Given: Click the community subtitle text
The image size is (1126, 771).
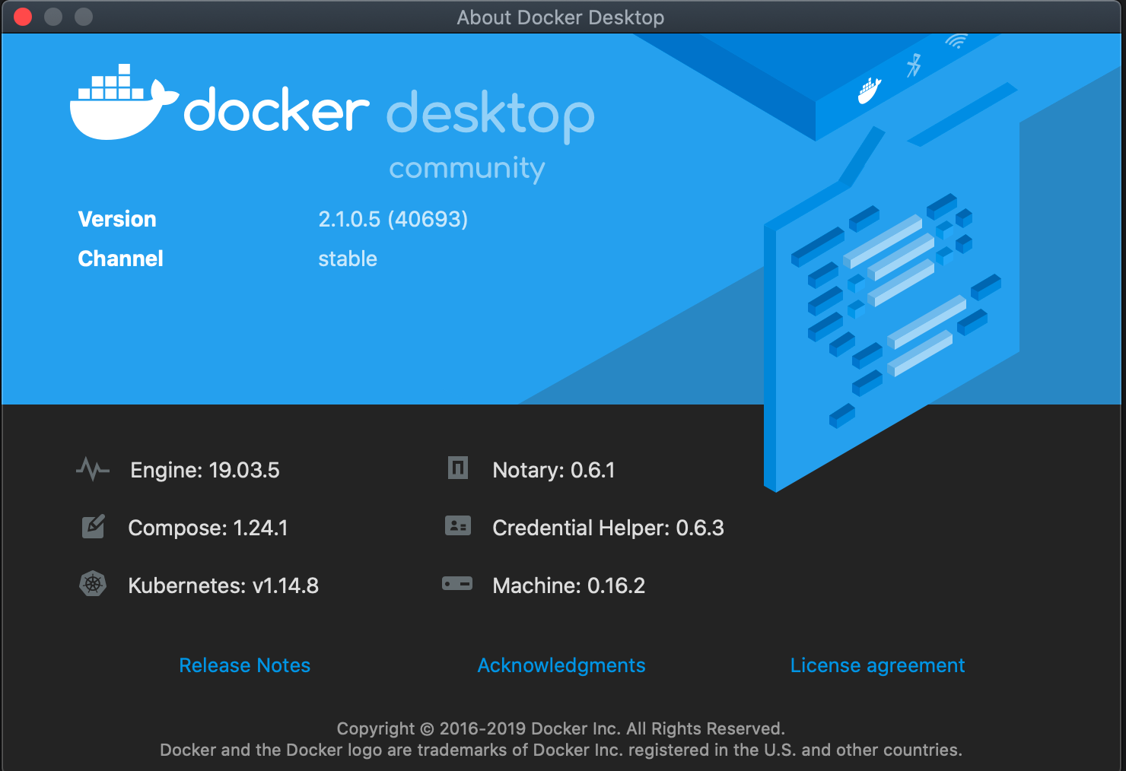Looking at the screenshot, I should pos(466,168).
